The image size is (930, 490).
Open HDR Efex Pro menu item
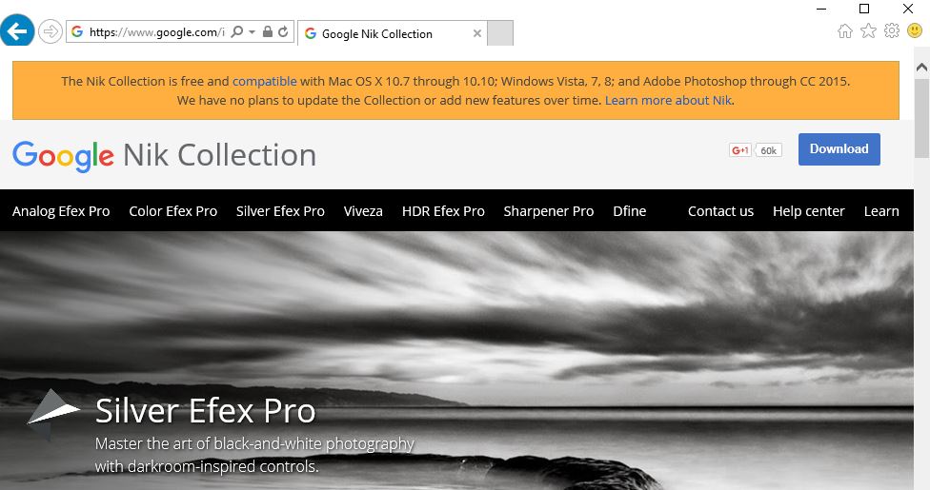[x=443, y=211]
